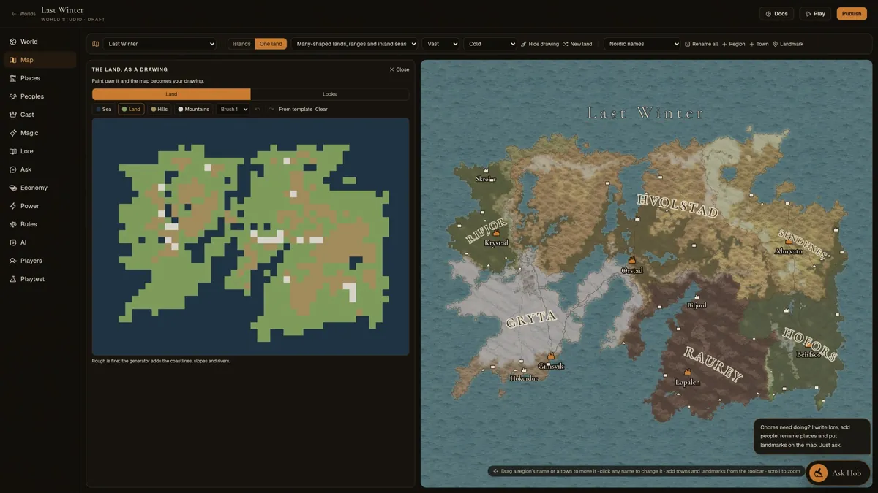This screenshot has width=878, height=493.
Task: Choose the Hills paint type
Action: click(160, 109)
